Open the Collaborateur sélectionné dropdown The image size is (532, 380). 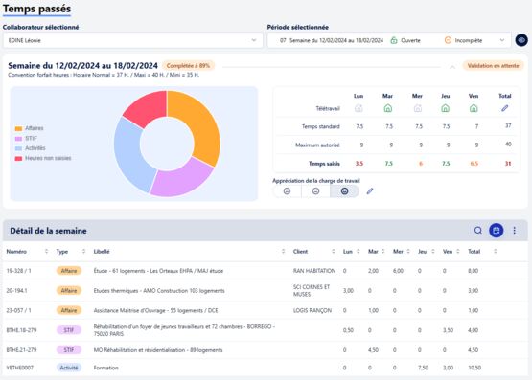tap(132, 40)
